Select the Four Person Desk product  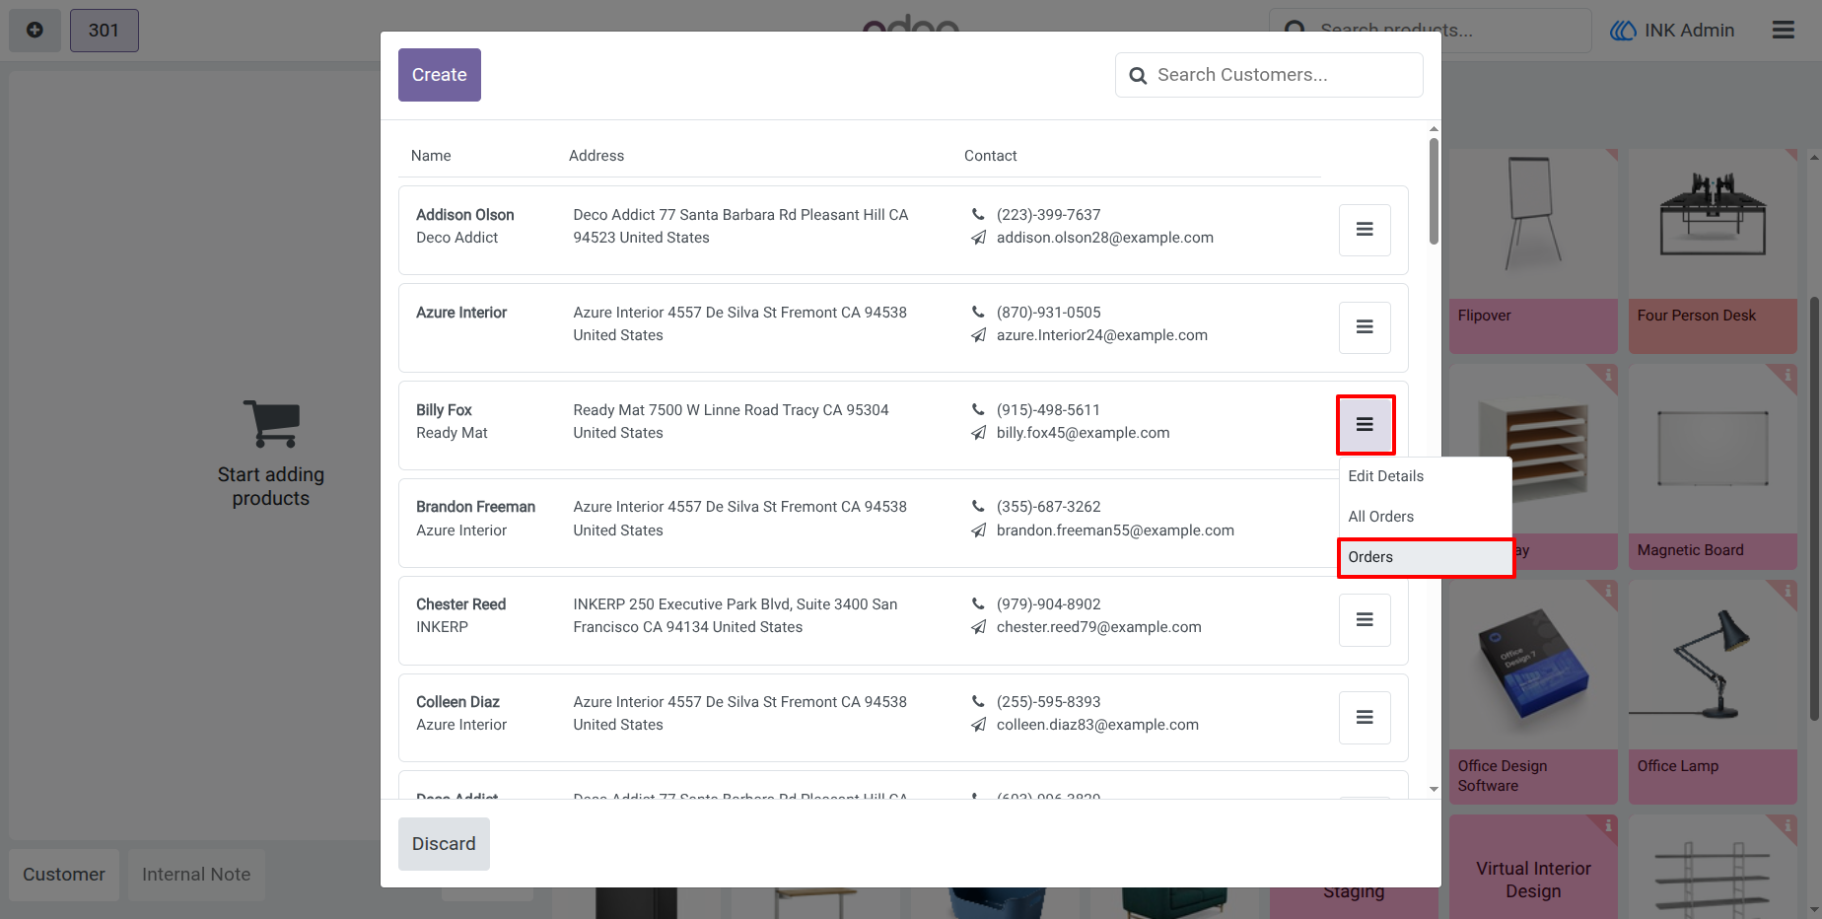click(x=1713, y=251)
